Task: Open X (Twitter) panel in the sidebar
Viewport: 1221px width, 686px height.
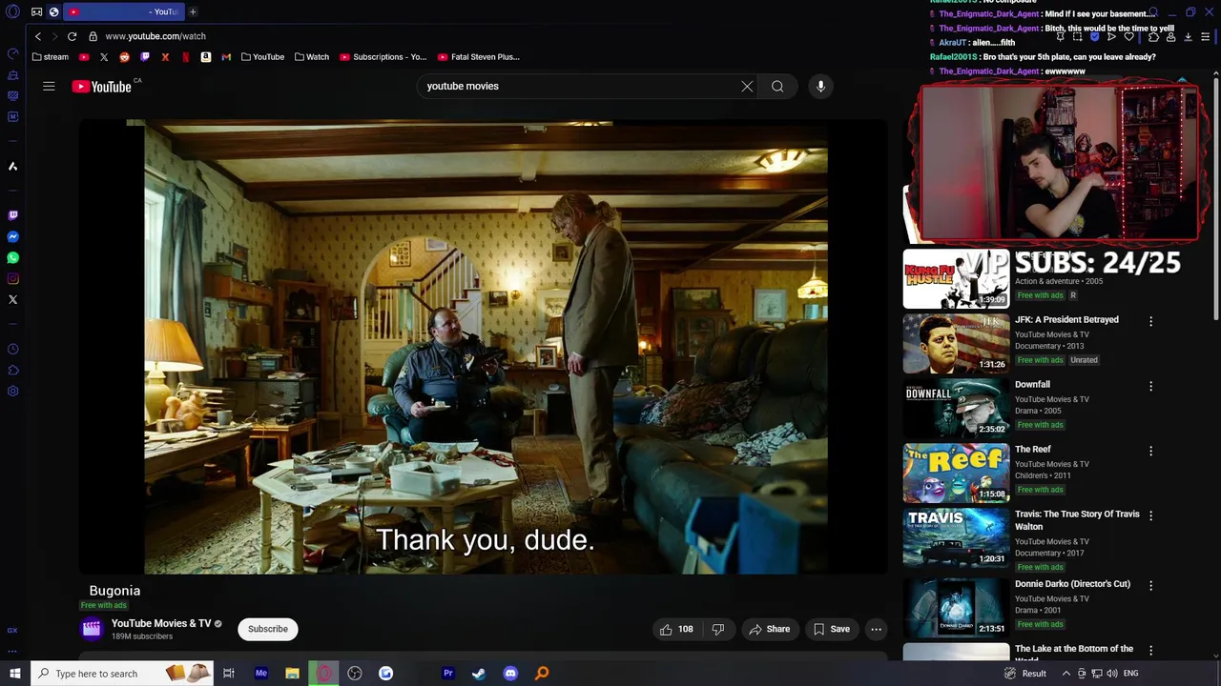Action: 12,299
